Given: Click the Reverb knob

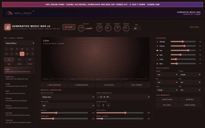Looking at the screenshot, I should (x=99, y=28).
